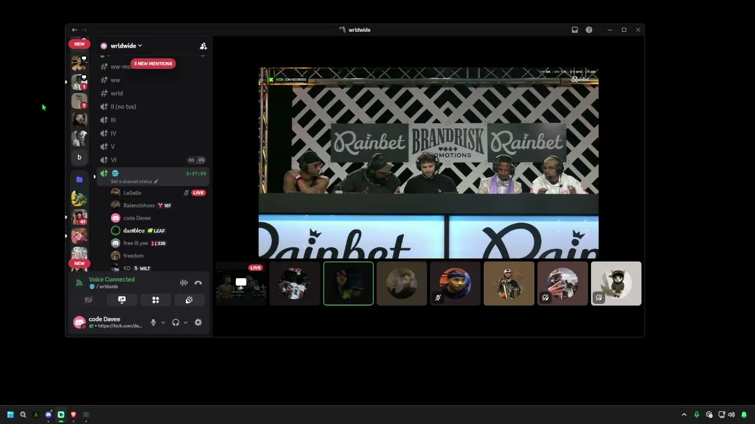Select the tan tile with trophy avatar
755x424 pixels.
point(509,284)
